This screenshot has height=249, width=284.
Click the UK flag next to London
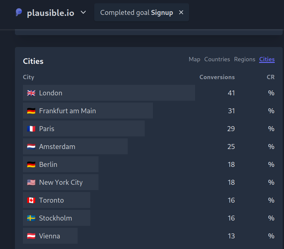click(31, 93)
